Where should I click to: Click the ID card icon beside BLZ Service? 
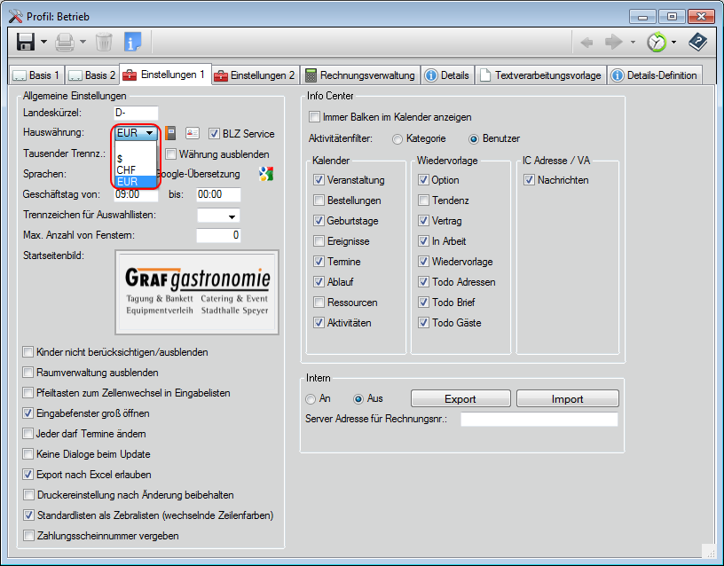[x=193, y=134]
